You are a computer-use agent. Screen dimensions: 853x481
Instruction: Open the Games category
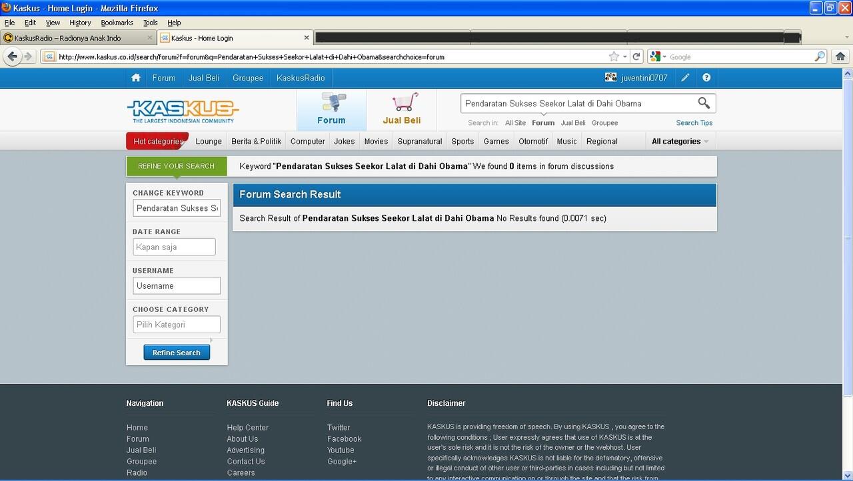pyautogui.click(x=496, y=141)
